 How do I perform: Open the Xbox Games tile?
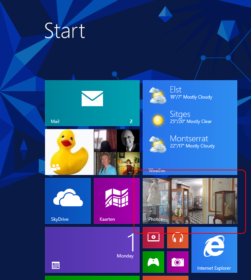point(153,262)
